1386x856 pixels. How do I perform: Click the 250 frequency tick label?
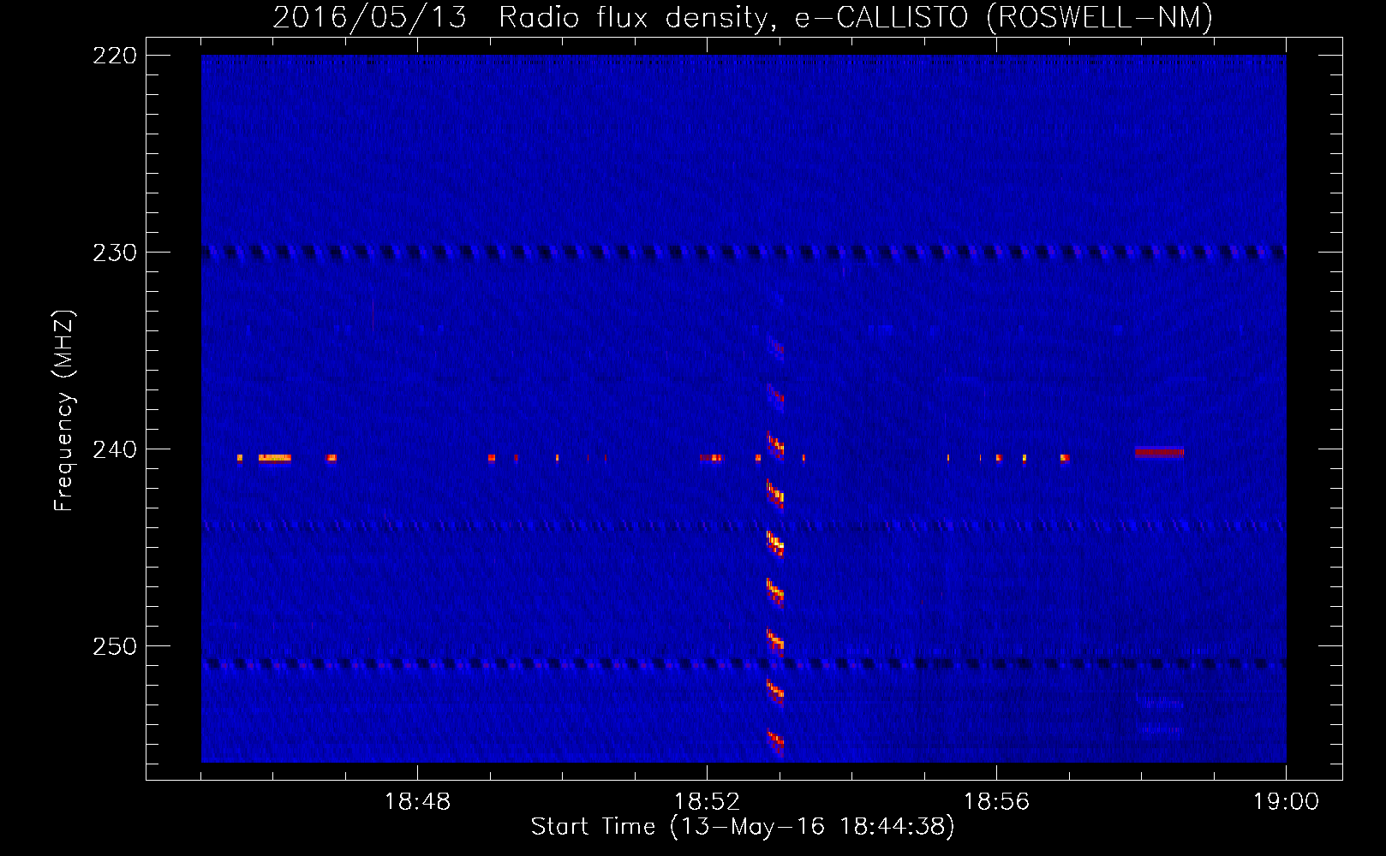(115, 646)
